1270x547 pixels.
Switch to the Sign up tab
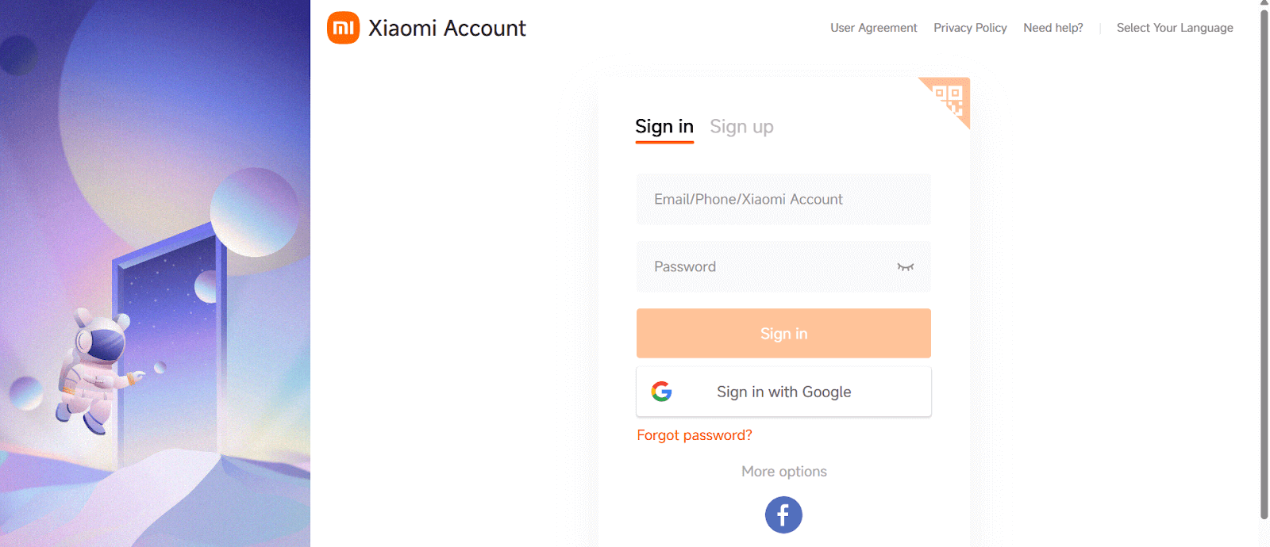[x=741, y=127]
